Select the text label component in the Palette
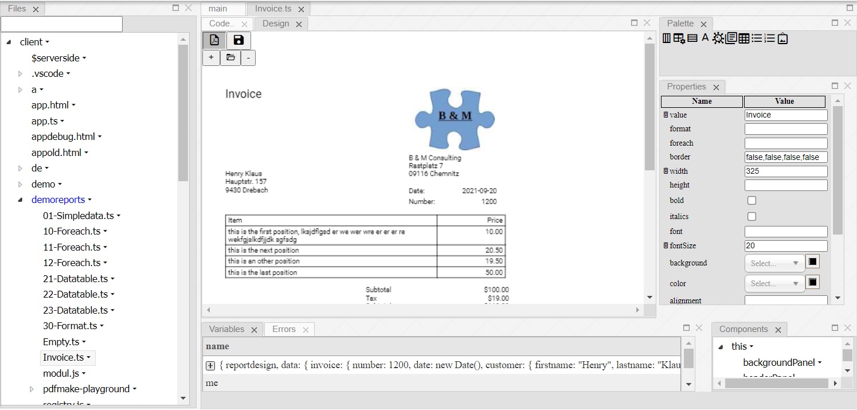 [x=705, y=38]
